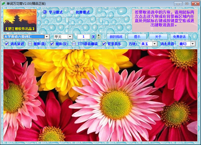This screenshot has height=145, width=201.
Task: Click the level number input field
Action: [84, 36]
